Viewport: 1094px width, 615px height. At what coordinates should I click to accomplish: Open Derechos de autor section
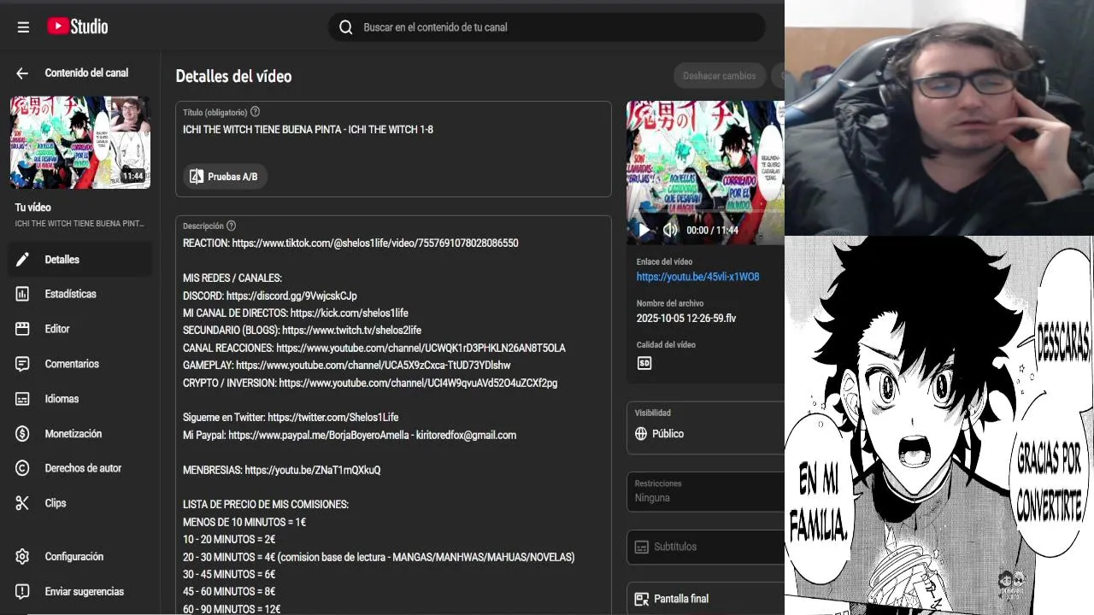80,468
